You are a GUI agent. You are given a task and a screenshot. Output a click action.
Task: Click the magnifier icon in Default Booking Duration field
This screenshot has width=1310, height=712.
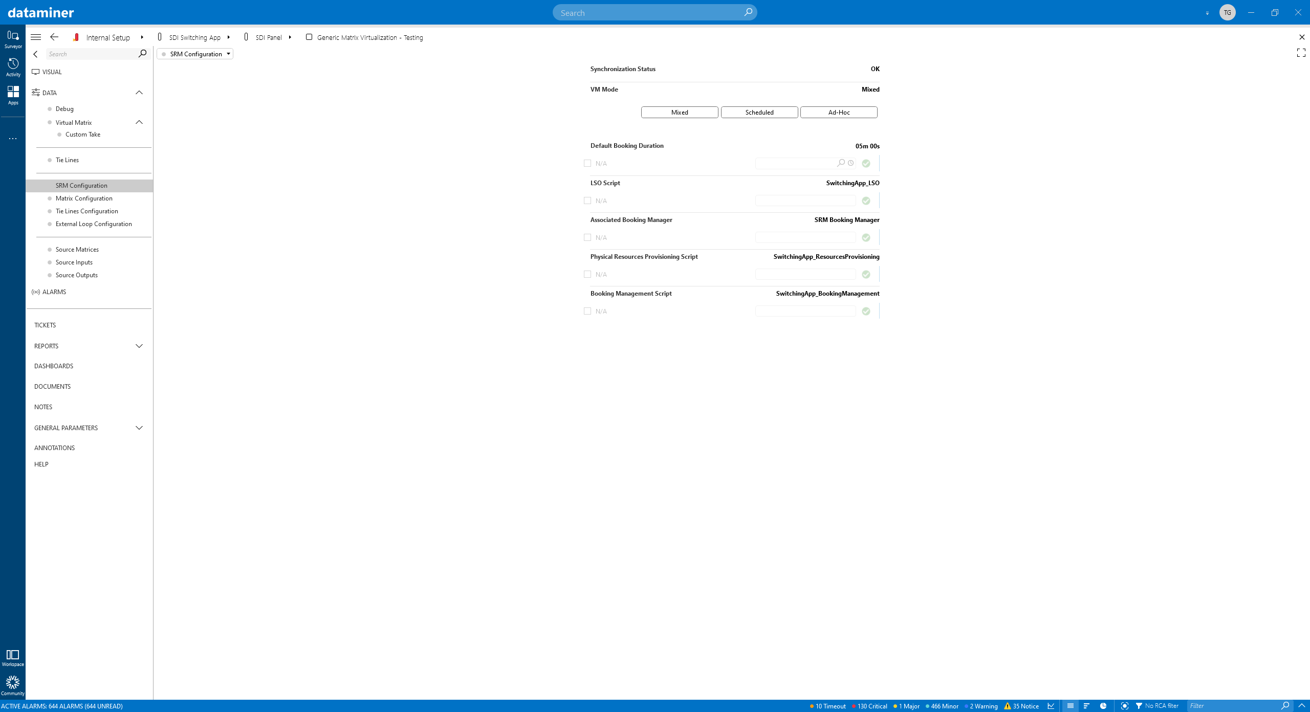841,163
